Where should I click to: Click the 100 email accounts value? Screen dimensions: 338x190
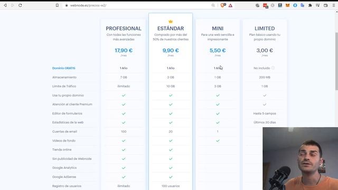(x=124, y=131)
